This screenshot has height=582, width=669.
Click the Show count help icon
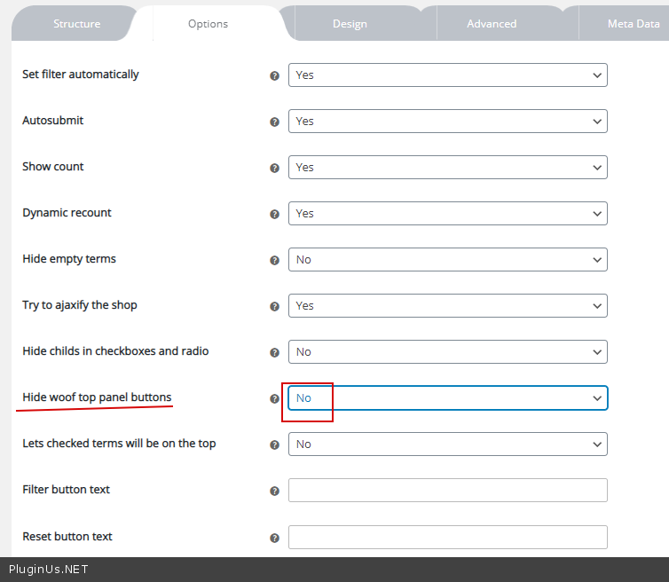275,169
